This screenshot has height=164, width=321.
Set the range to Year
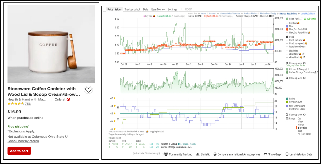click(x=300, y=131)
